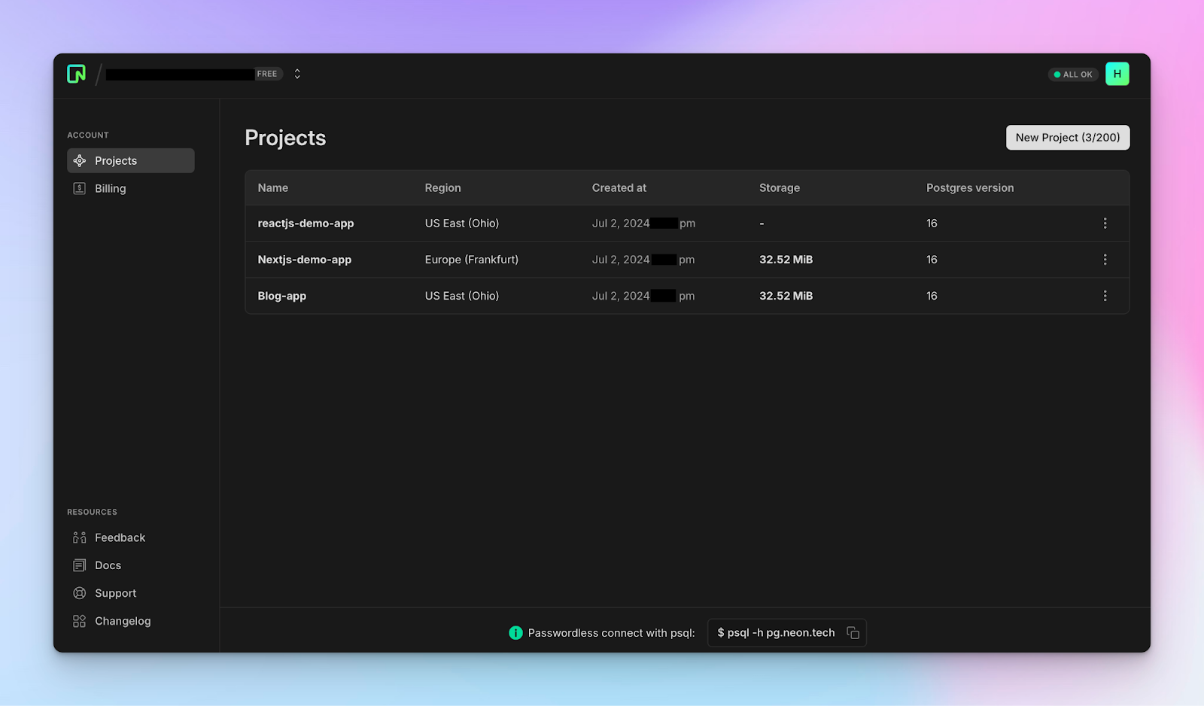Click the green info icon near psql
This screenshot has width=1204, height=706.
tap(515, 633)
